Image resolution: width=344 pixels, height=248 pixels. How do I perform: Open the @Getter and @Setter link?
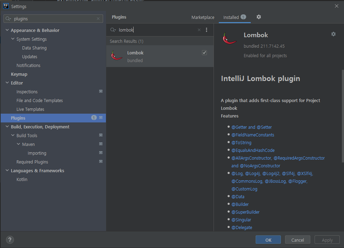251,127
